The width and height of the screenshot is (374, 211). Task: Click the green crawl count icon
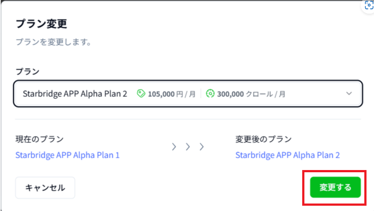[x=210, y=93]
